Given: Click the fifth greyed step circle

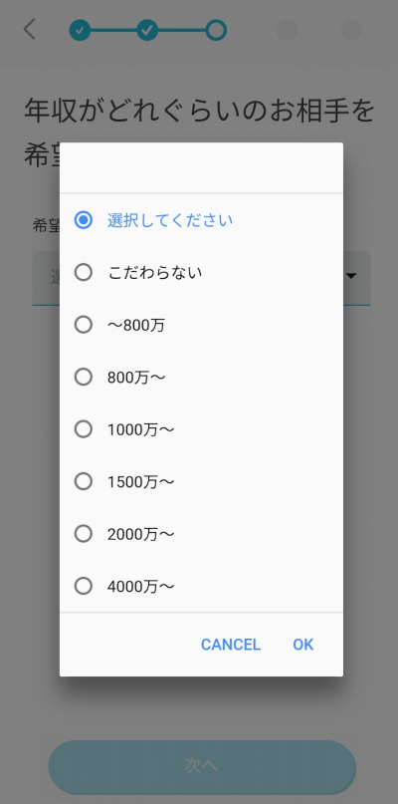Looking at the screenshot, I should coord(352,30).
